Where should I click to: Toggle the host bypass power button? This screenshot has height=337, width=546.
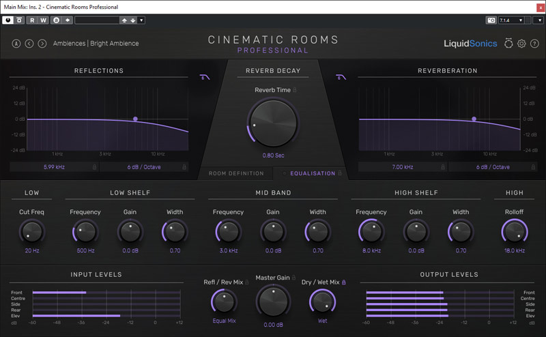[8, 20]
